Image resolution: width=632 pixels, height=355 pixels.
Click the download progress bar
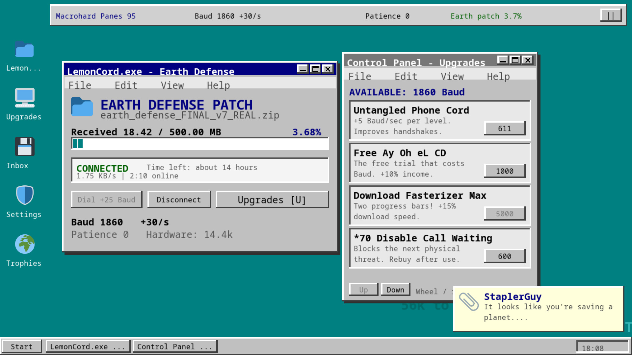(200, 144)
